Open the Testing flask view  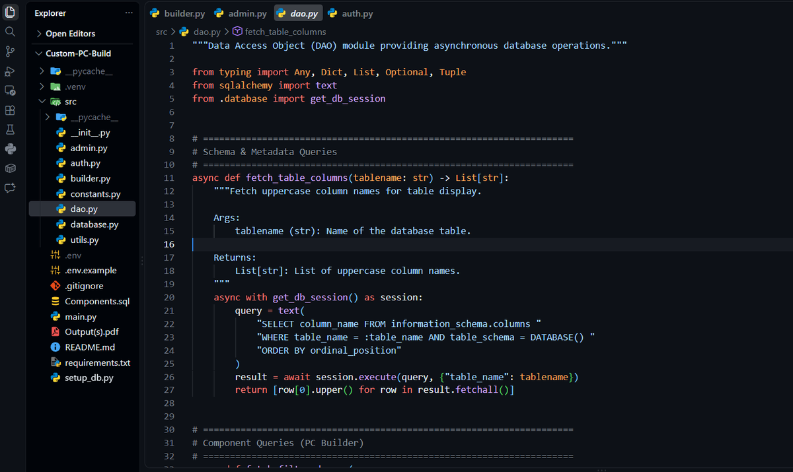[10, 129]
